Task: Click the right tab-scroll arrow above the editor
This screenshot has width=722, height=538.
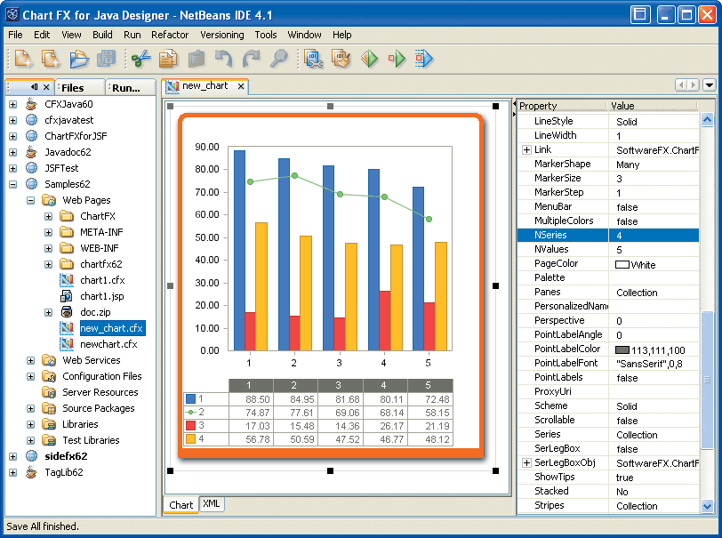Action: pos(694,85)
